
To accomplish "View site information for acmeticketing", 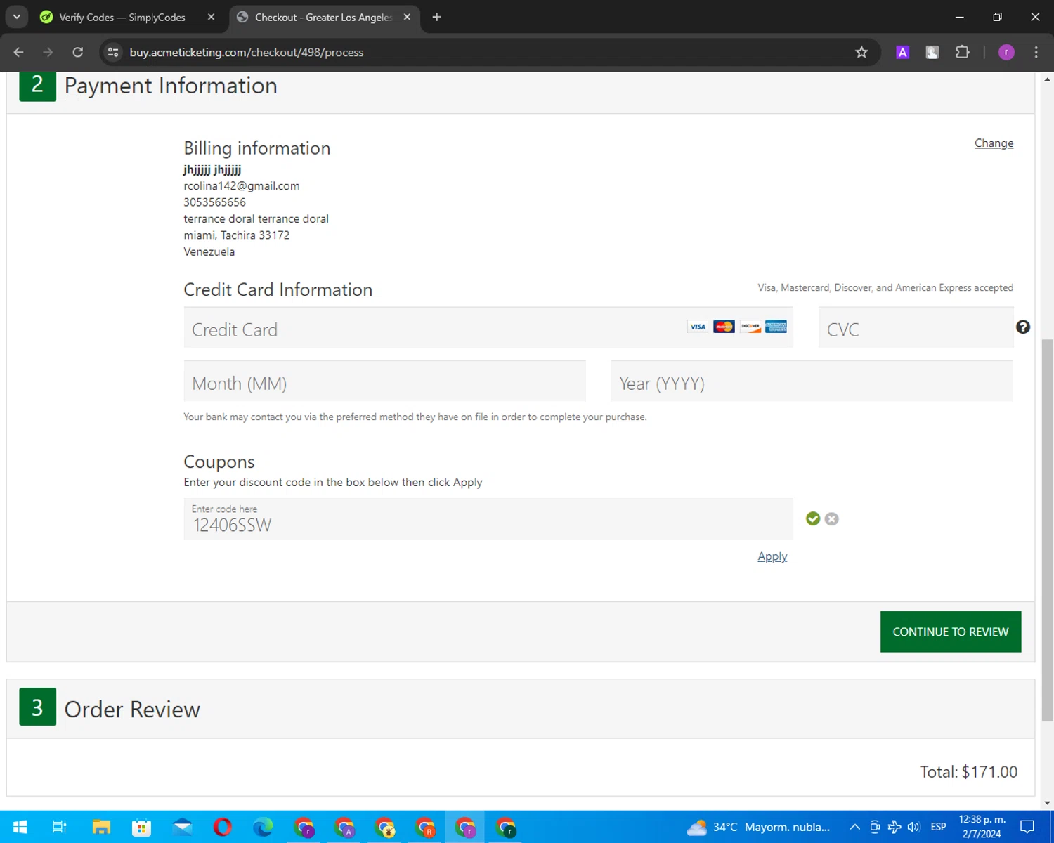I will (x=113, y=52).
